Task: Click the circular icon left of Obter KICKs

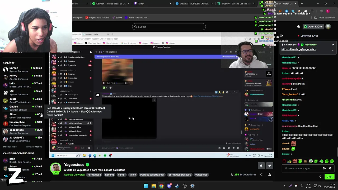Action: (x=299, y=27)
